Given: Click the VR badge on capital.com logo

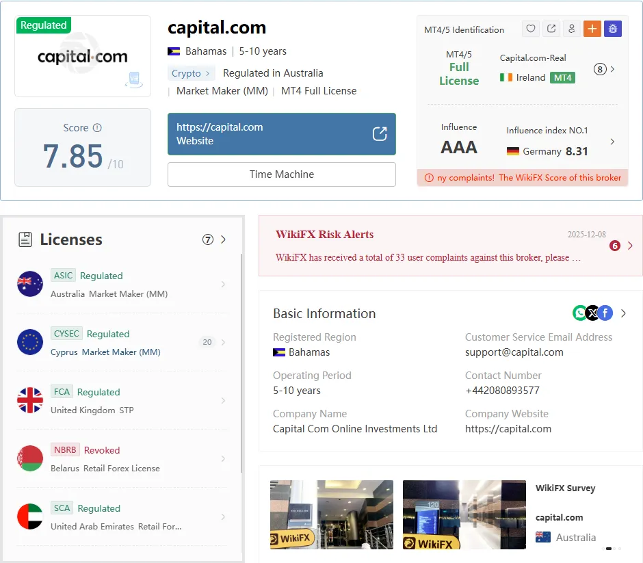Looking at the screenshot, I should click(x=134, y=79).
